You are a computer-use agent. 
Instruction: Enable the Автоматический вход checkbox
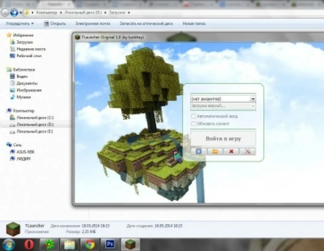pos(194,116)
